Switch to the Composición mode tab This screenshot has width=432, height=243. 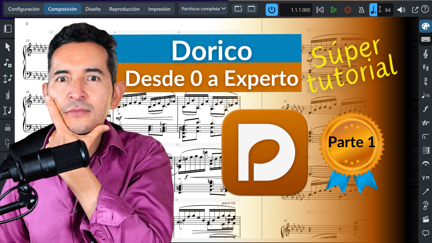(62, 9)
